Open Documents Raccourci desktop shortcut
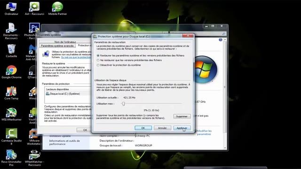Image resolution: width=301 pixels, height=169 pixels. coord(11,31)
